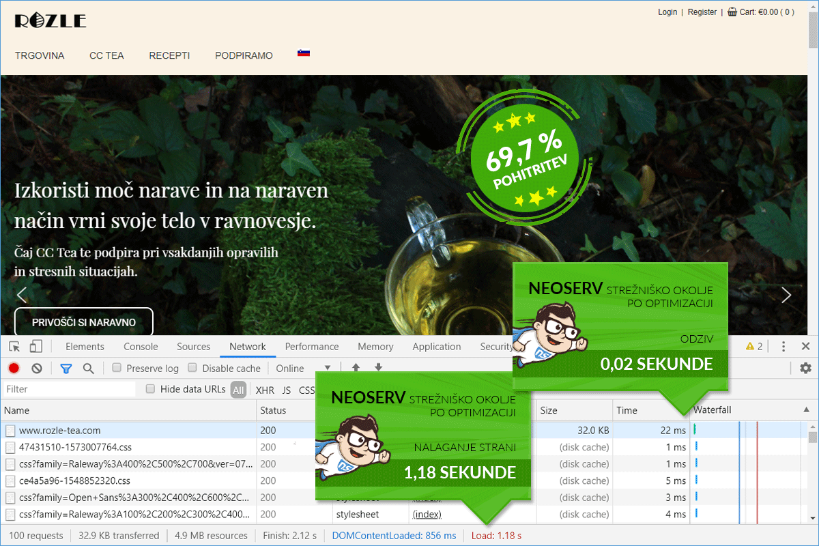This screenshot has height=546, width=819.
Task: Check the Disable cache option
Action: (192, 368)
